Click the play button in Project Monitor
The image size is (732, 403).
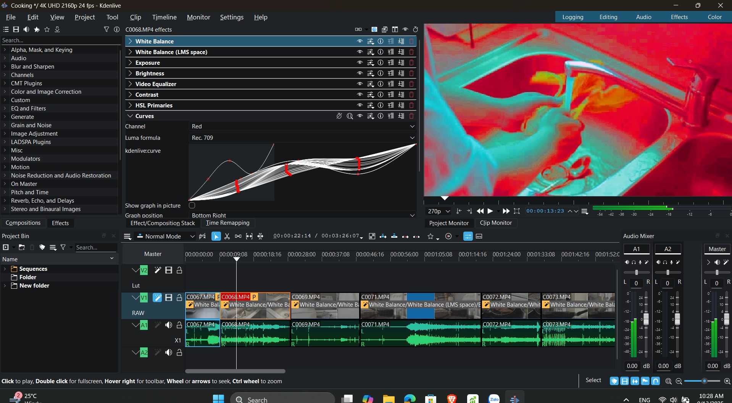pyautogui.click(x=490, y=211)
